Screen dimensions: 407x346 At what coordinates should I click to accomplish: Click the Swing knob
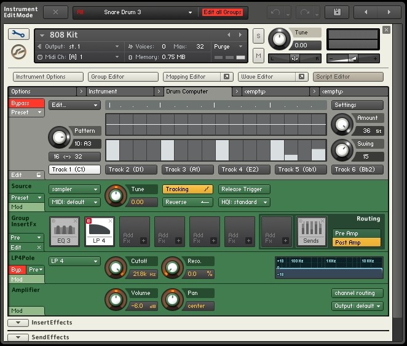tap(342, 150)
